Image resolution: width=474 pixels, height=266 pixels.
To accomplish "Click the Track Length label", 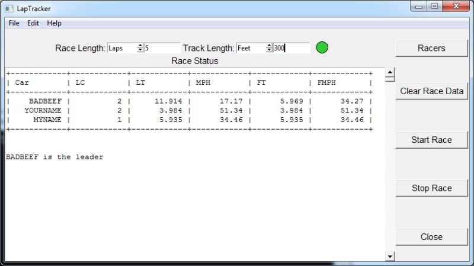I will coord(209,48).
